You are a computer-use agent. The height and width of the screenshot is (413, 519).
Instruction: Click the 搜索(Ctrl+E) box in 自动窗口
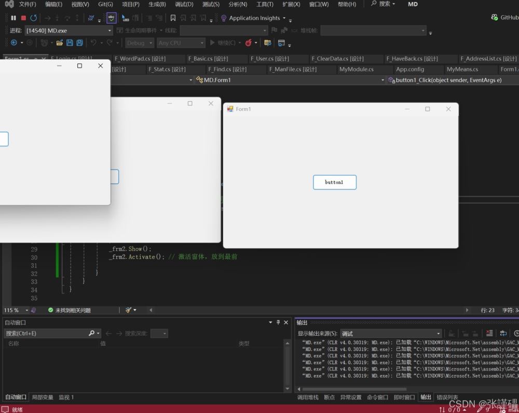click(47, 333)
